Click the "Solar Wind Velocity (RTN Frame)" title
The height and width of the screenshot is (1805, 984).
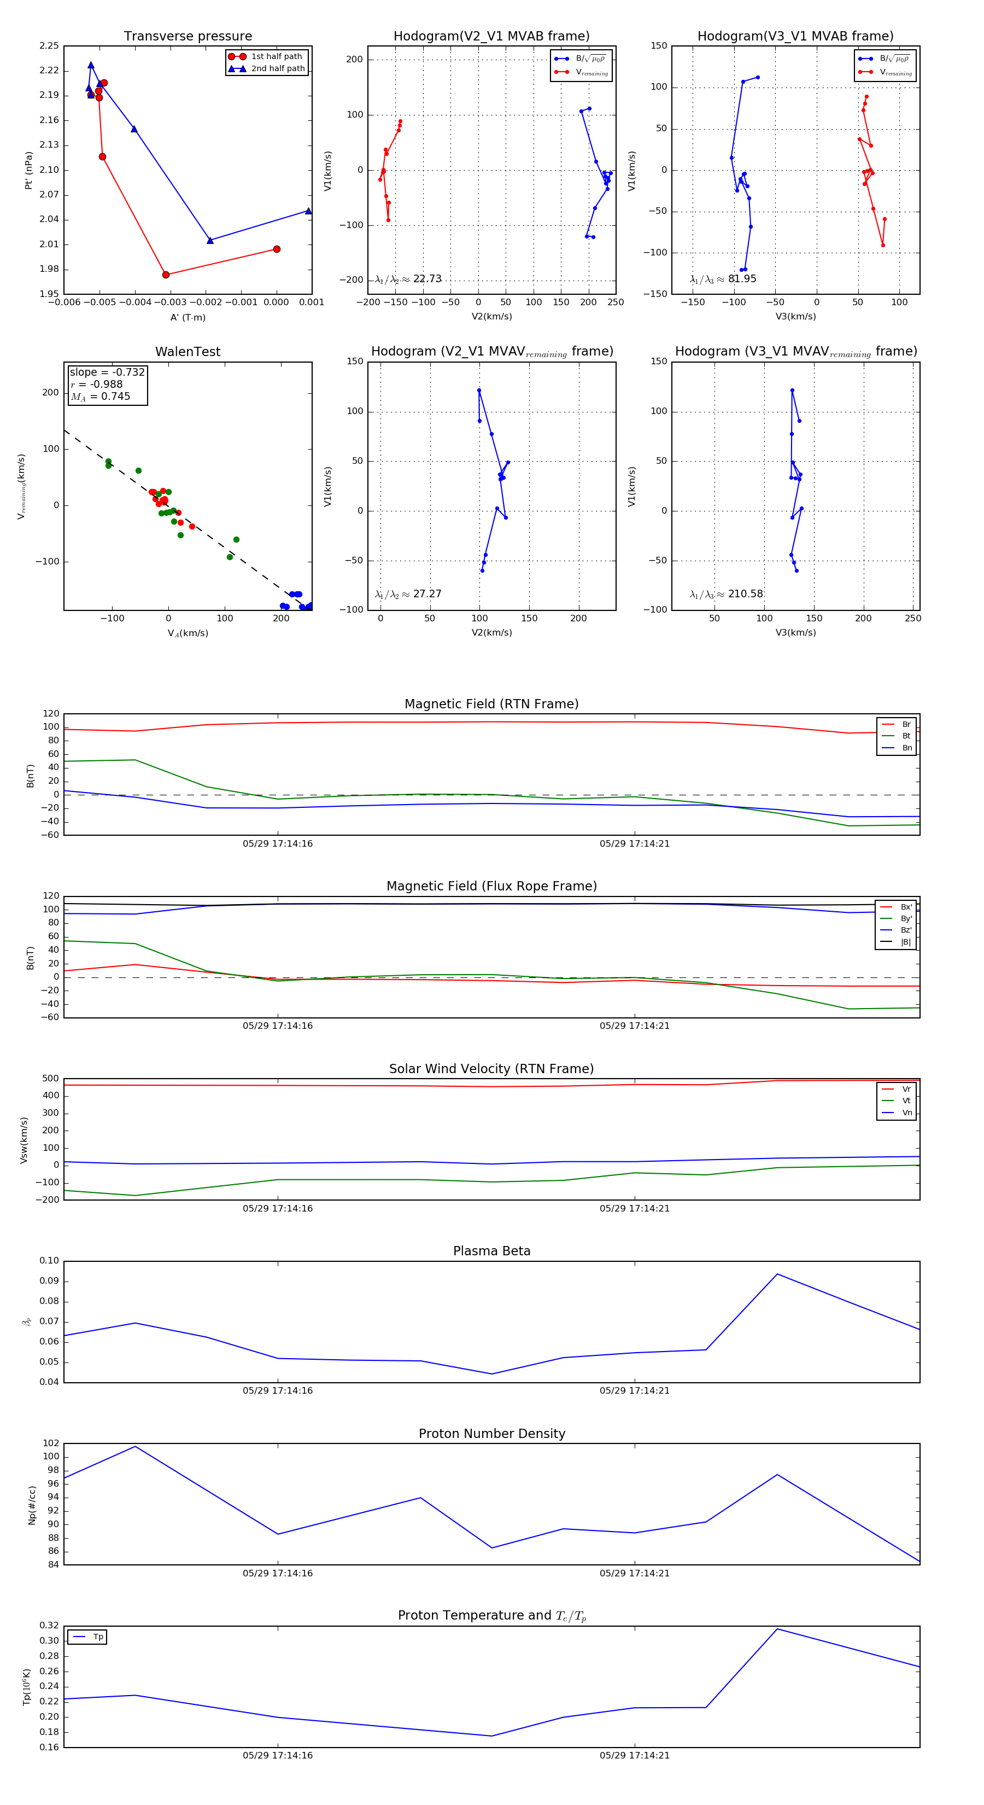point(491,1069)
